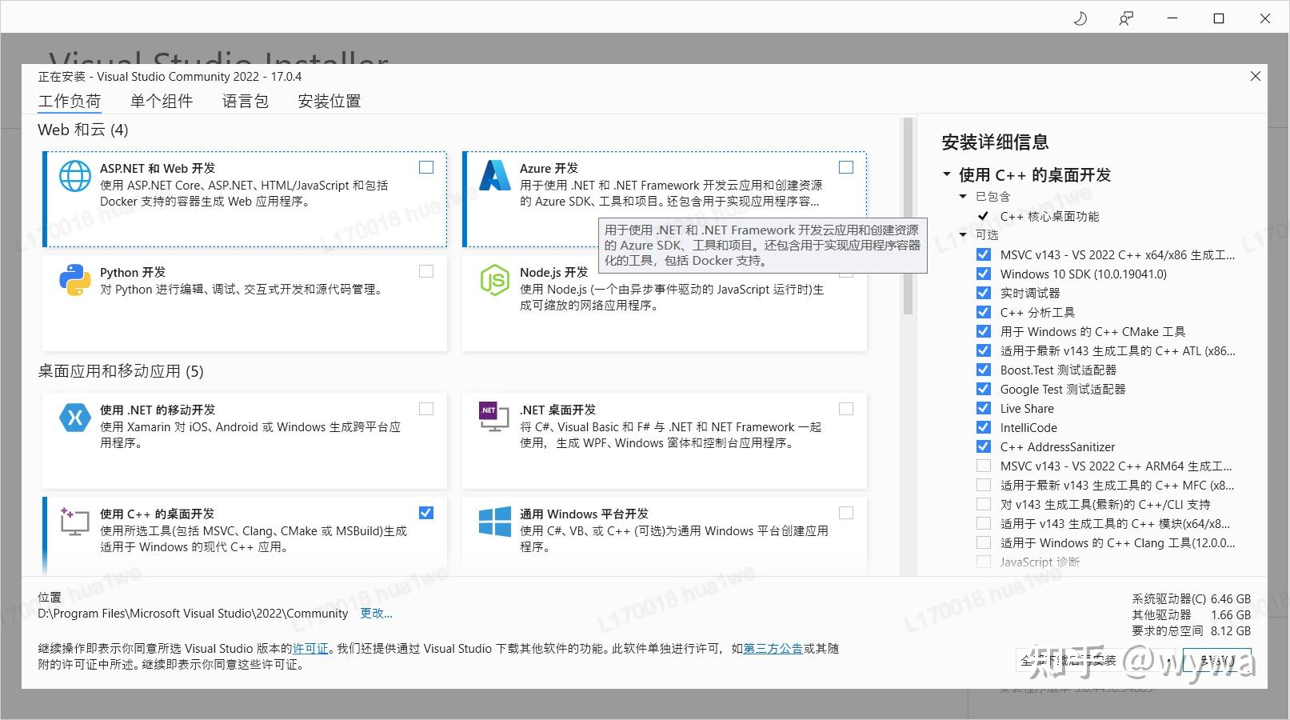Select the Node.js 开发 JS icon
Viewport: 1290px width, 720px height.
[494, 281]
